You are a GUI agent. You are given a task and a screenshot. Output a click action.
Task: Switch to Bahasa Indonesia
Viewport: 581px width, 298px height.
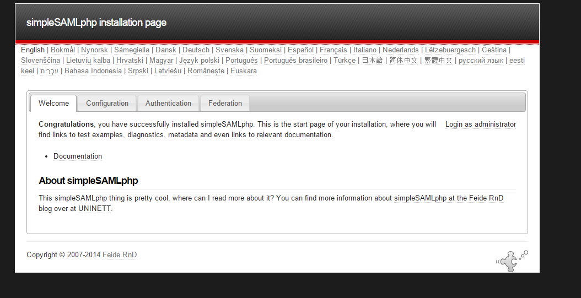coord(93,71)
